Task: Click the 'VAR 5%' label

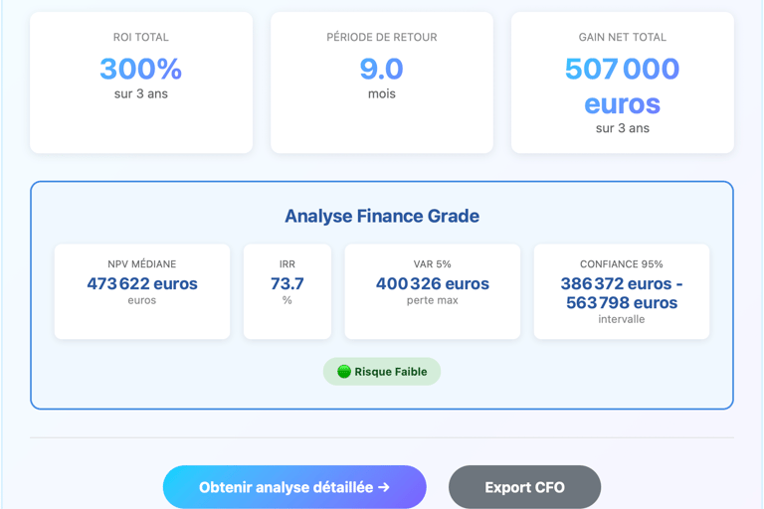Action: (432, 264)
